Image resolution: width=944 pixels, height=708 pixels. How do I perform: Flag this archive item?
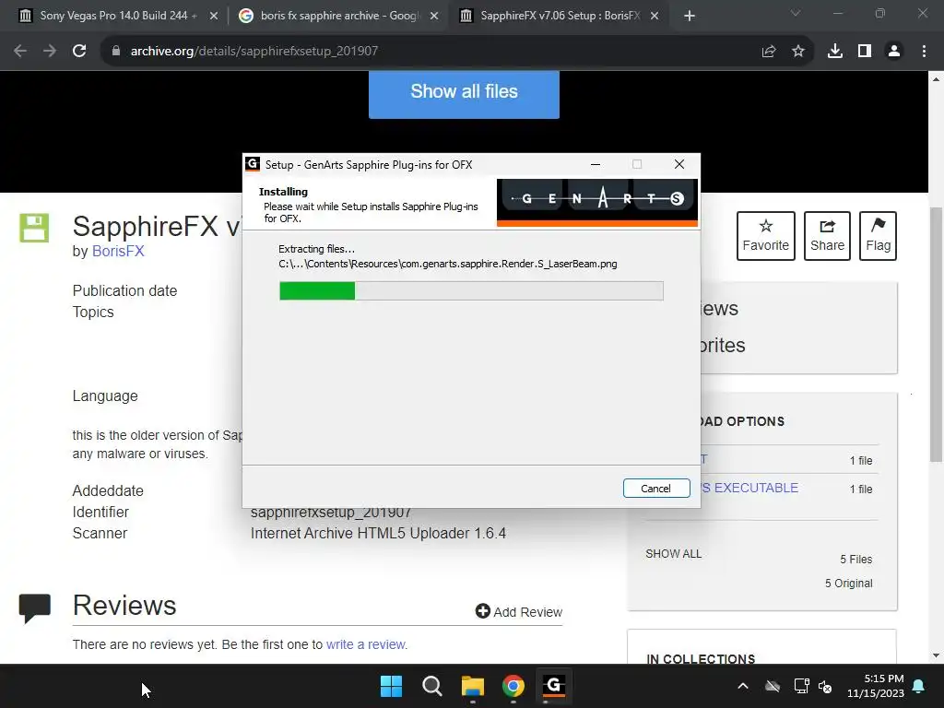click(x=878, y=236)
